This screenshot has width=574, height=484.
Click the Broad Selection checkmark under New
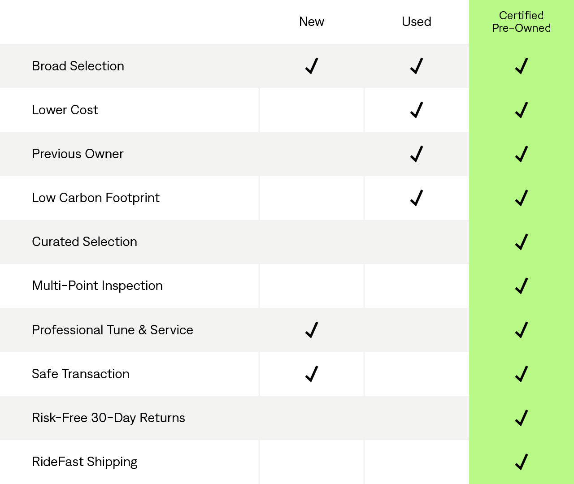[x=312, y=66]
